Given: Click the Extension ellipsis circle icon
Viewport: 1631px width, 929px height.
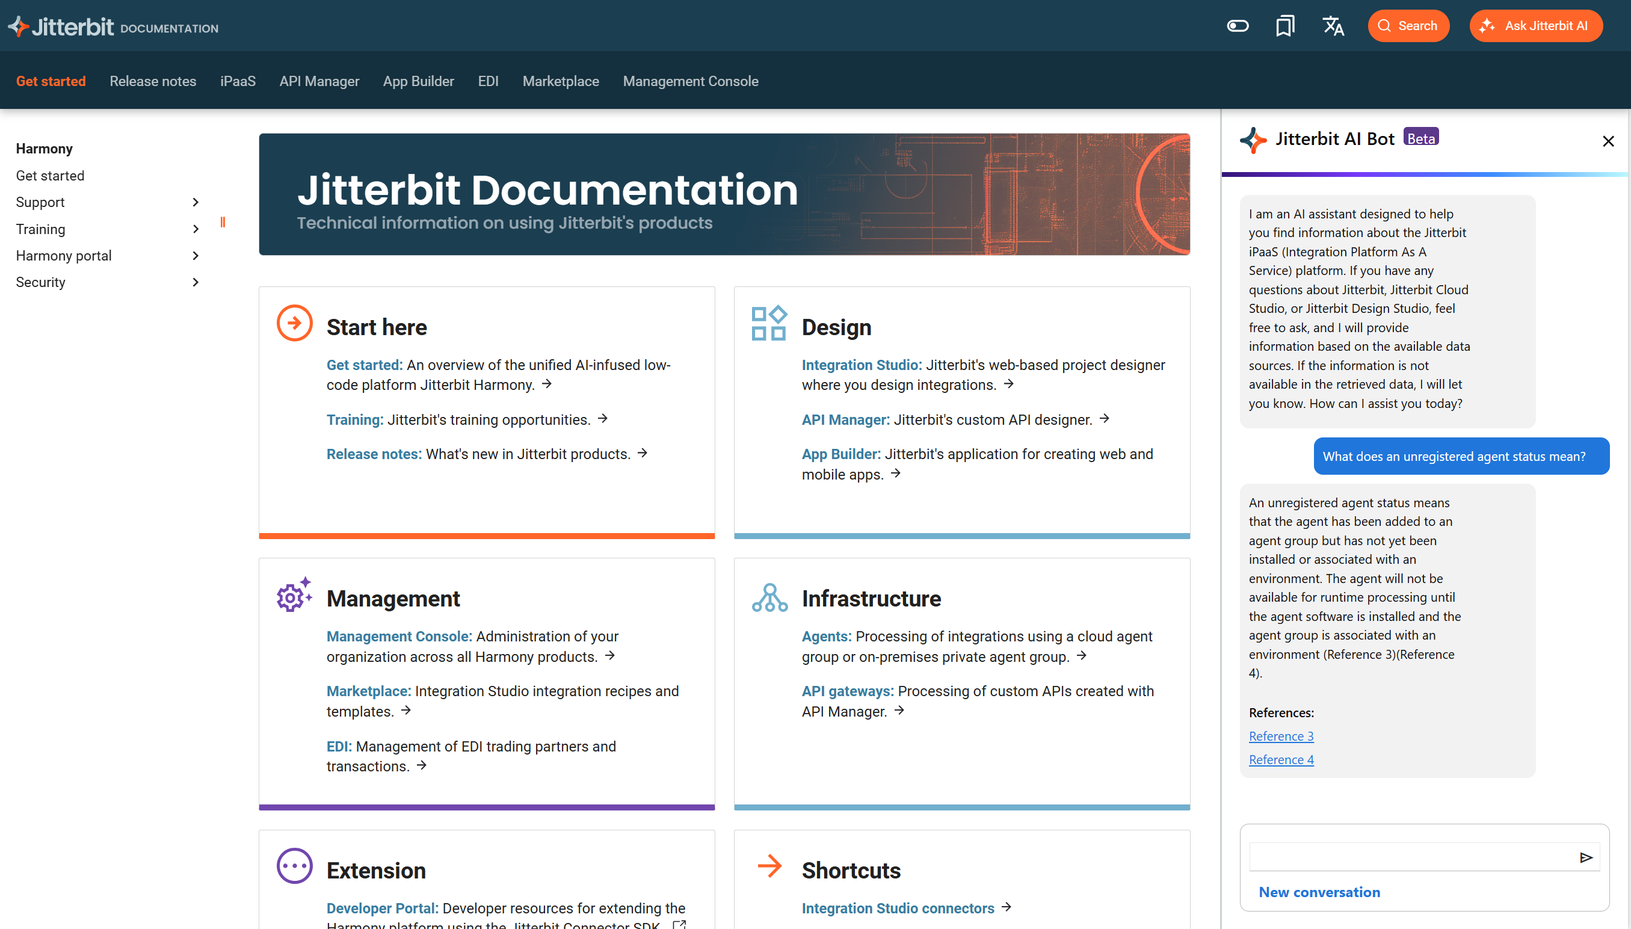Looking at the screenshot, I should pos(295,866).
